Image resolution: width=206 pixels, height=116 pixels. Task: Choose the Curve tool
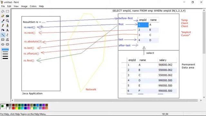(x=7, y=35)
